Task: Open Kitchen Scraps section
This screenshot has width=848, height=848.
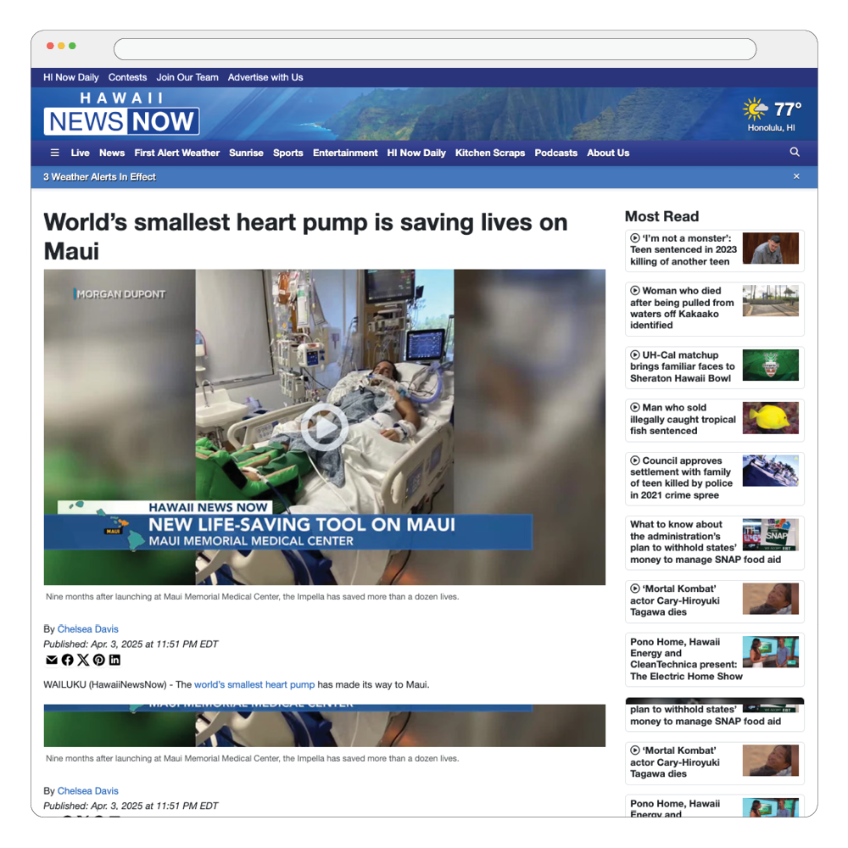Action: (490, 153)
